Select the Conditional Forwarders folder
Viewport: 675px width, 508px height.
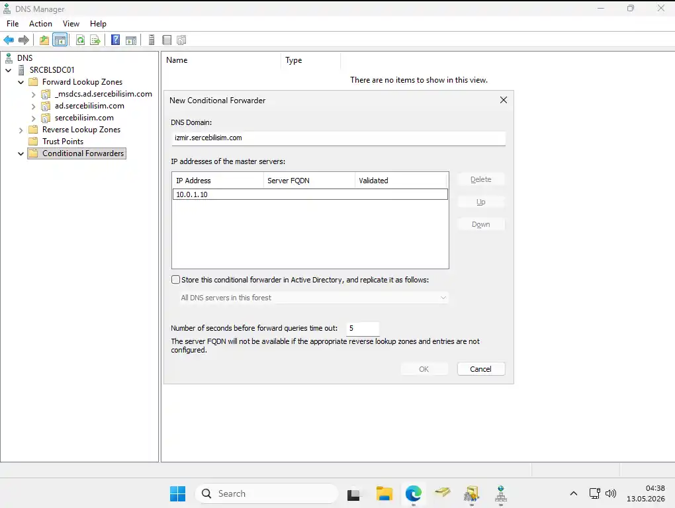point(83,153)
